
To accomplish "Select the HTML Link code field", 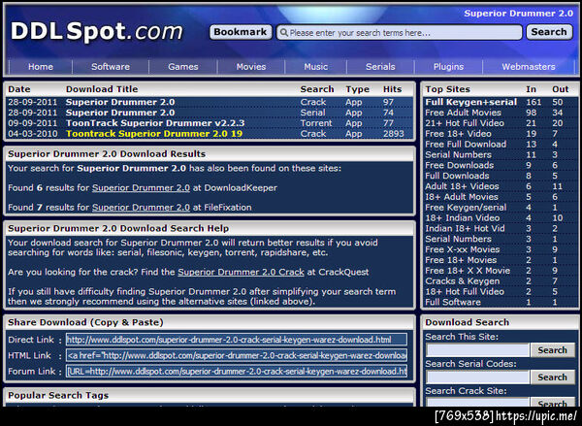I will click(237, 355).
